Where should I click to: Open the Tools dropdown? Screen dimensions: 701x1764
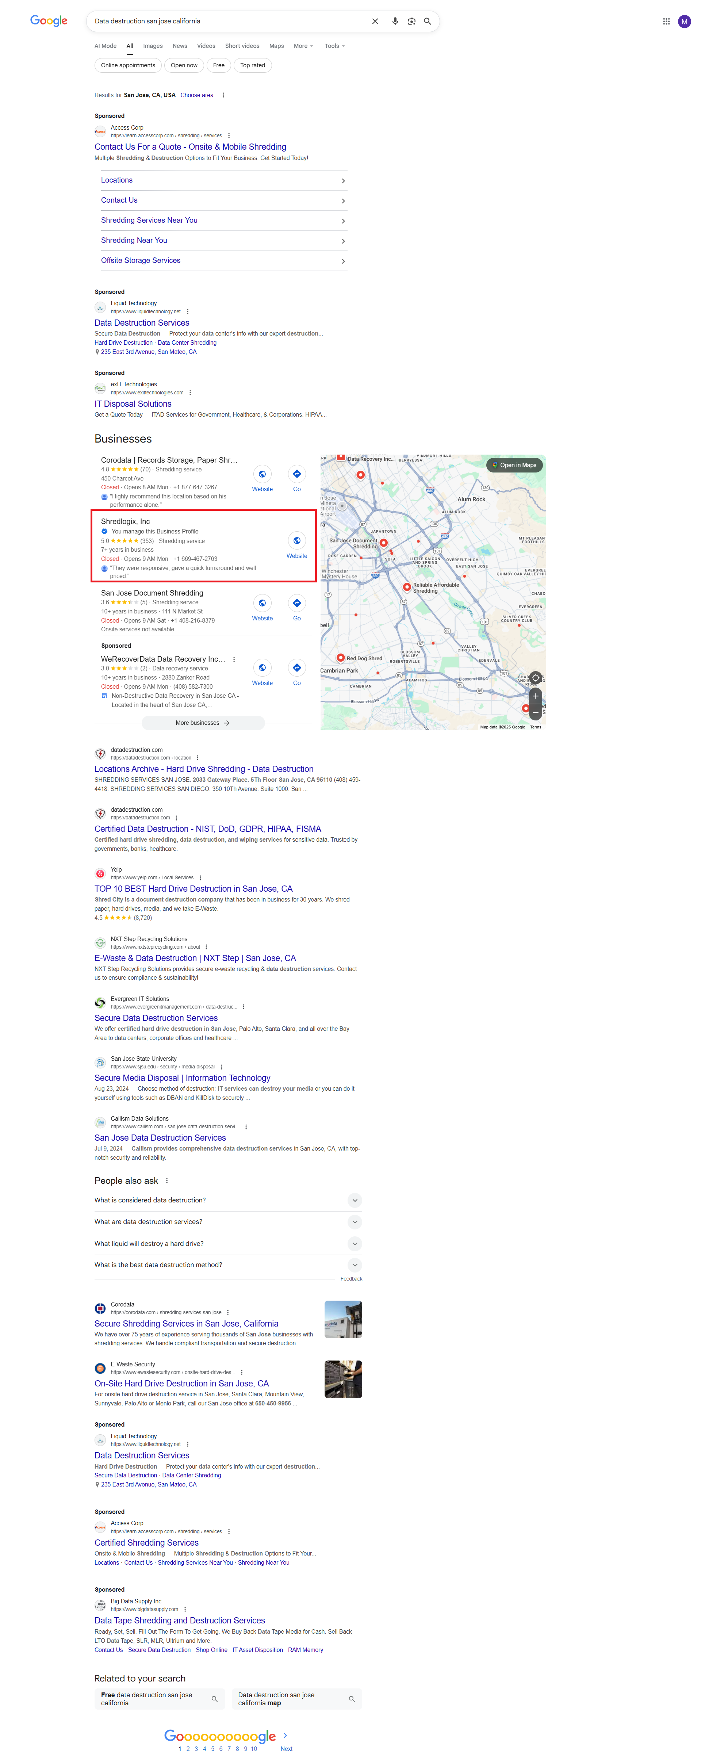(335, 46)
